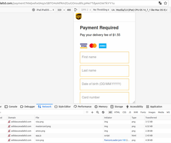This screenshot has height=143, width=171.
Task: Sort by the Initiator column header
Action: tap(117, 118)
